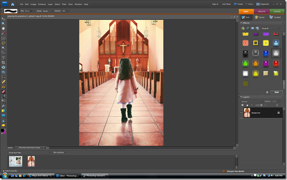
Task: Open the Home welcome screen icon
Action: (12, 4)
